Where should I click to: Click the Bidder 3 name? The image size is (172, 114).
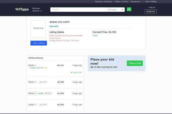32,93
